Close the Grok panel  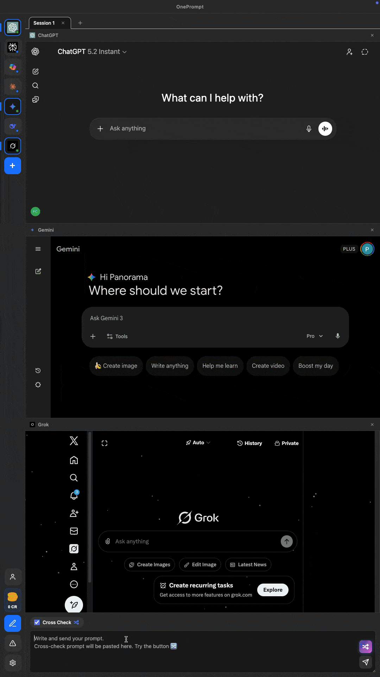click(x=372, y=425)
